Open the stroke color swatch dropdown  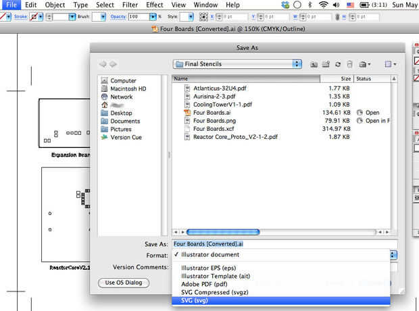[x=41, y=17]
